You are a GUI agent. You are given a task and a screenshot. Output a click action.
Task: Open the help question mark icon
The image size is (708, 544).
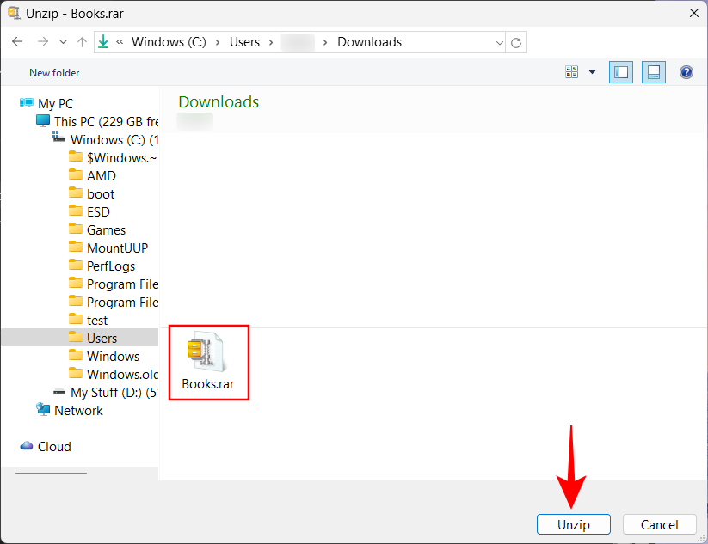point(686,72)
